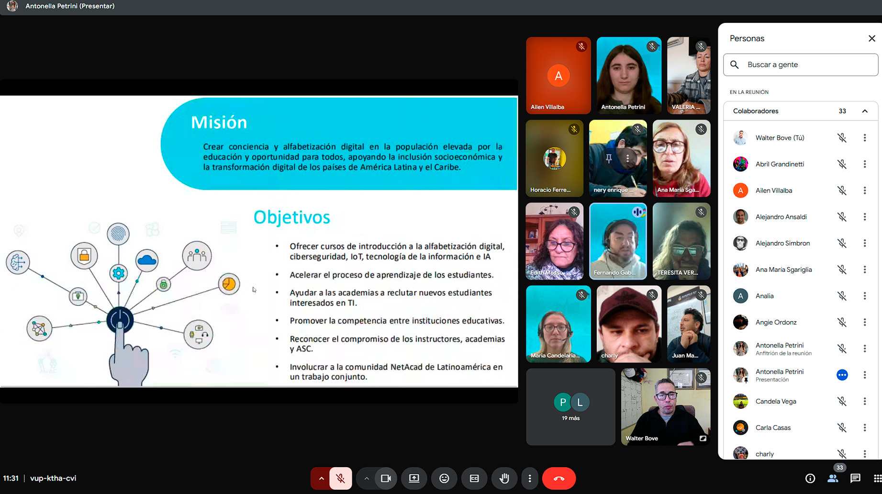
Task: Toggle the camera on or off
Action: 386,478
